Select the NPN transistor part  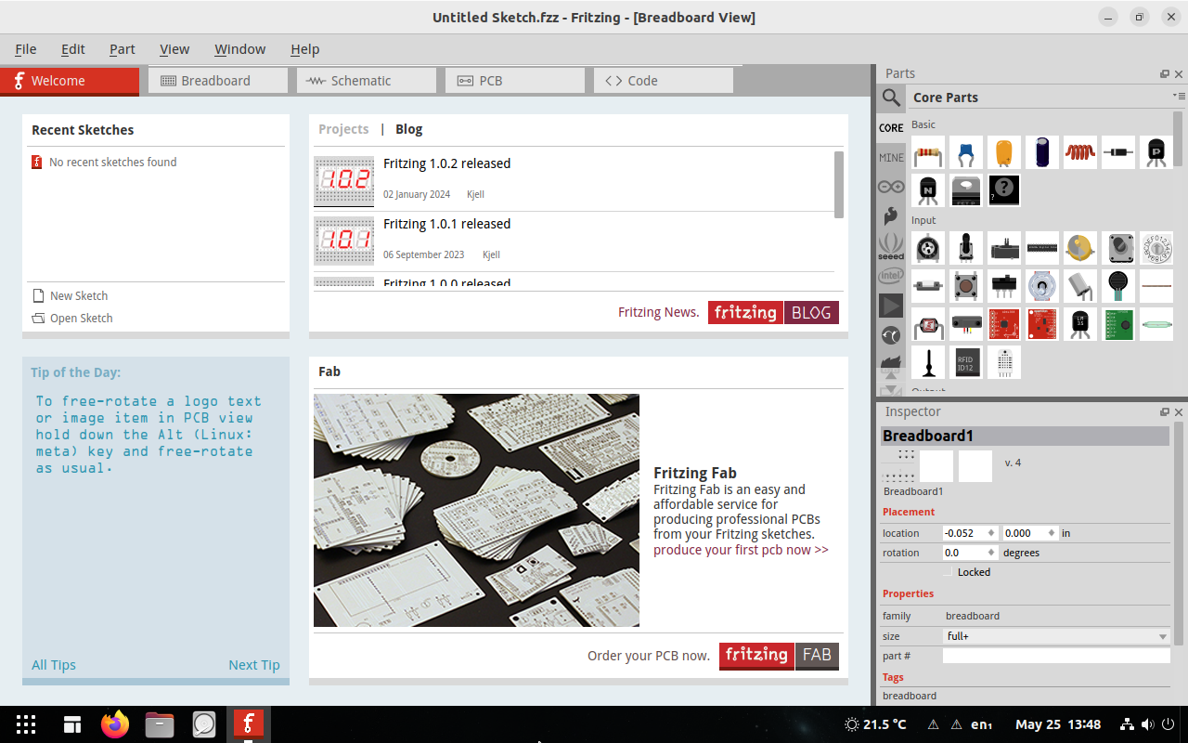pyautogui.click(x=927, y=190)
